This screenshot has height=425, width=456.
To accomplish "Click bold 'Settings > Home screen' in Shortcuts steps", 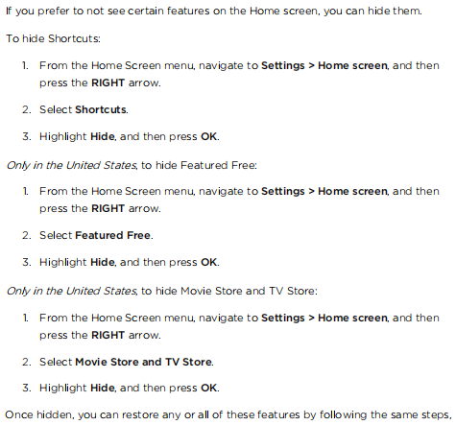I will [324, 65].
